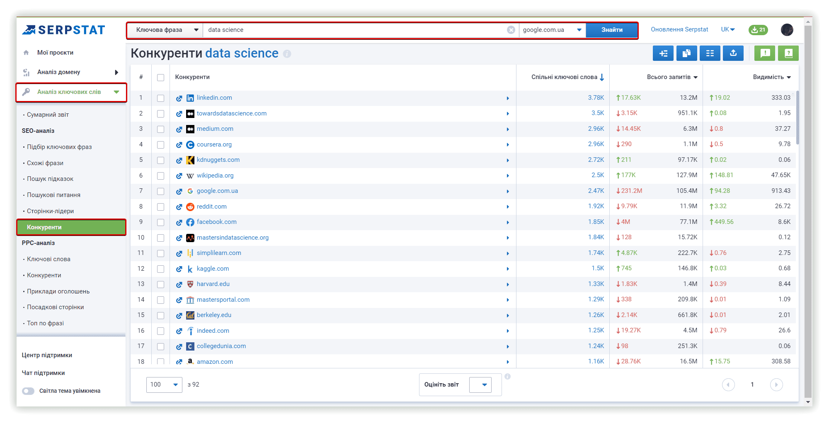Open Схожі фрази in the sidebar
This screenshot has height=423, width=829.
(x=45, y=163)
